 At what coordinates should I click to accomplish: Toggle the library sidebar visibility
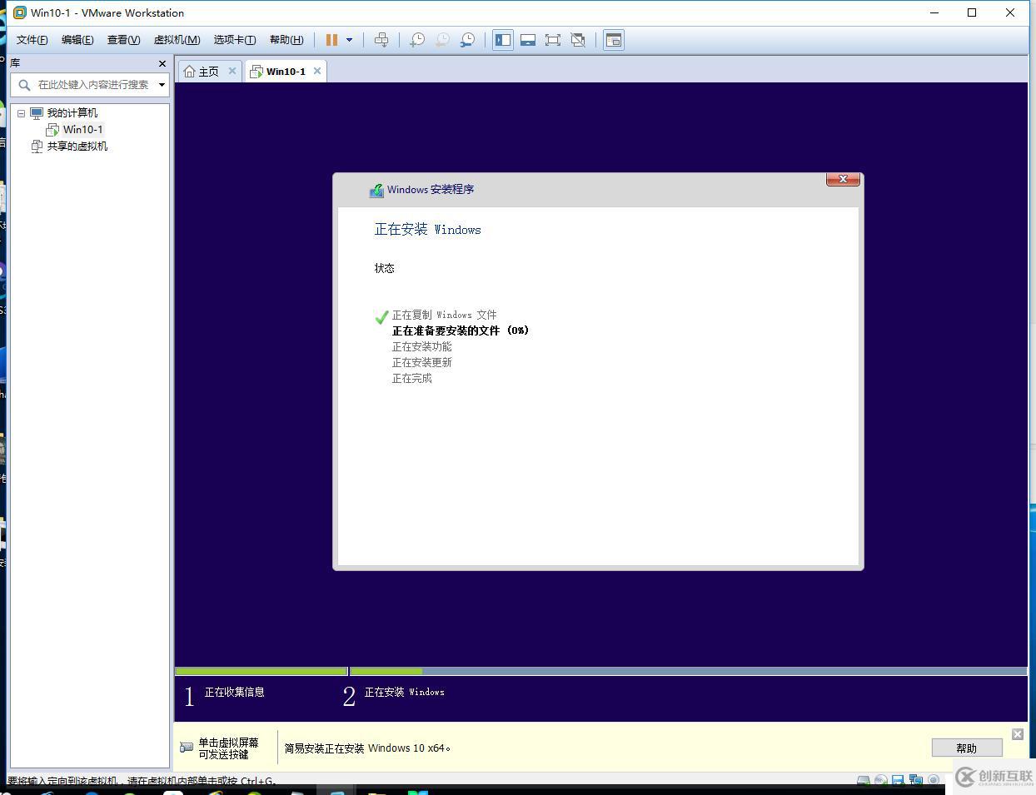click(502, 39)
